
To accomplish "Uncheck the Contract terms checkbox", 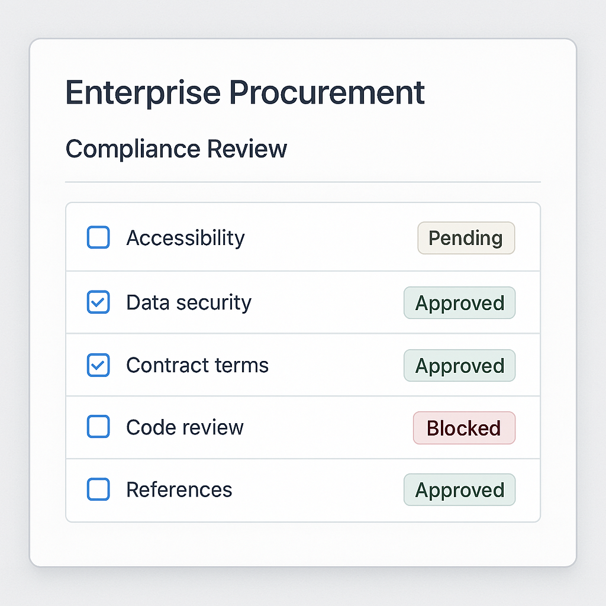I will 98,365.
